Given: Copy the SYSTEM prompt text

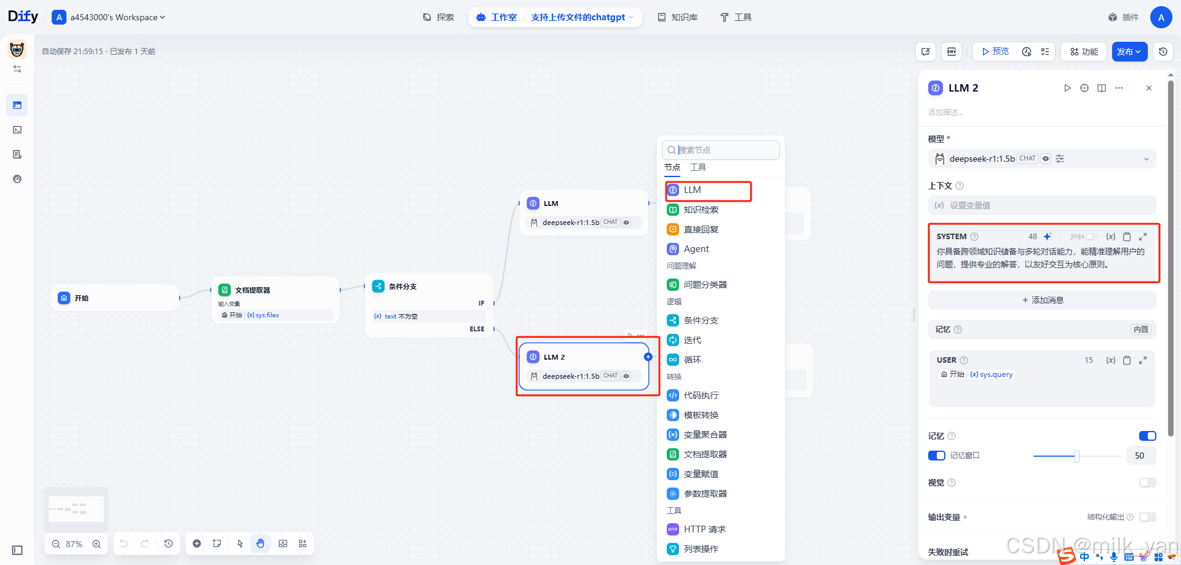Looking at the screenshot, I should [1127, 237].
